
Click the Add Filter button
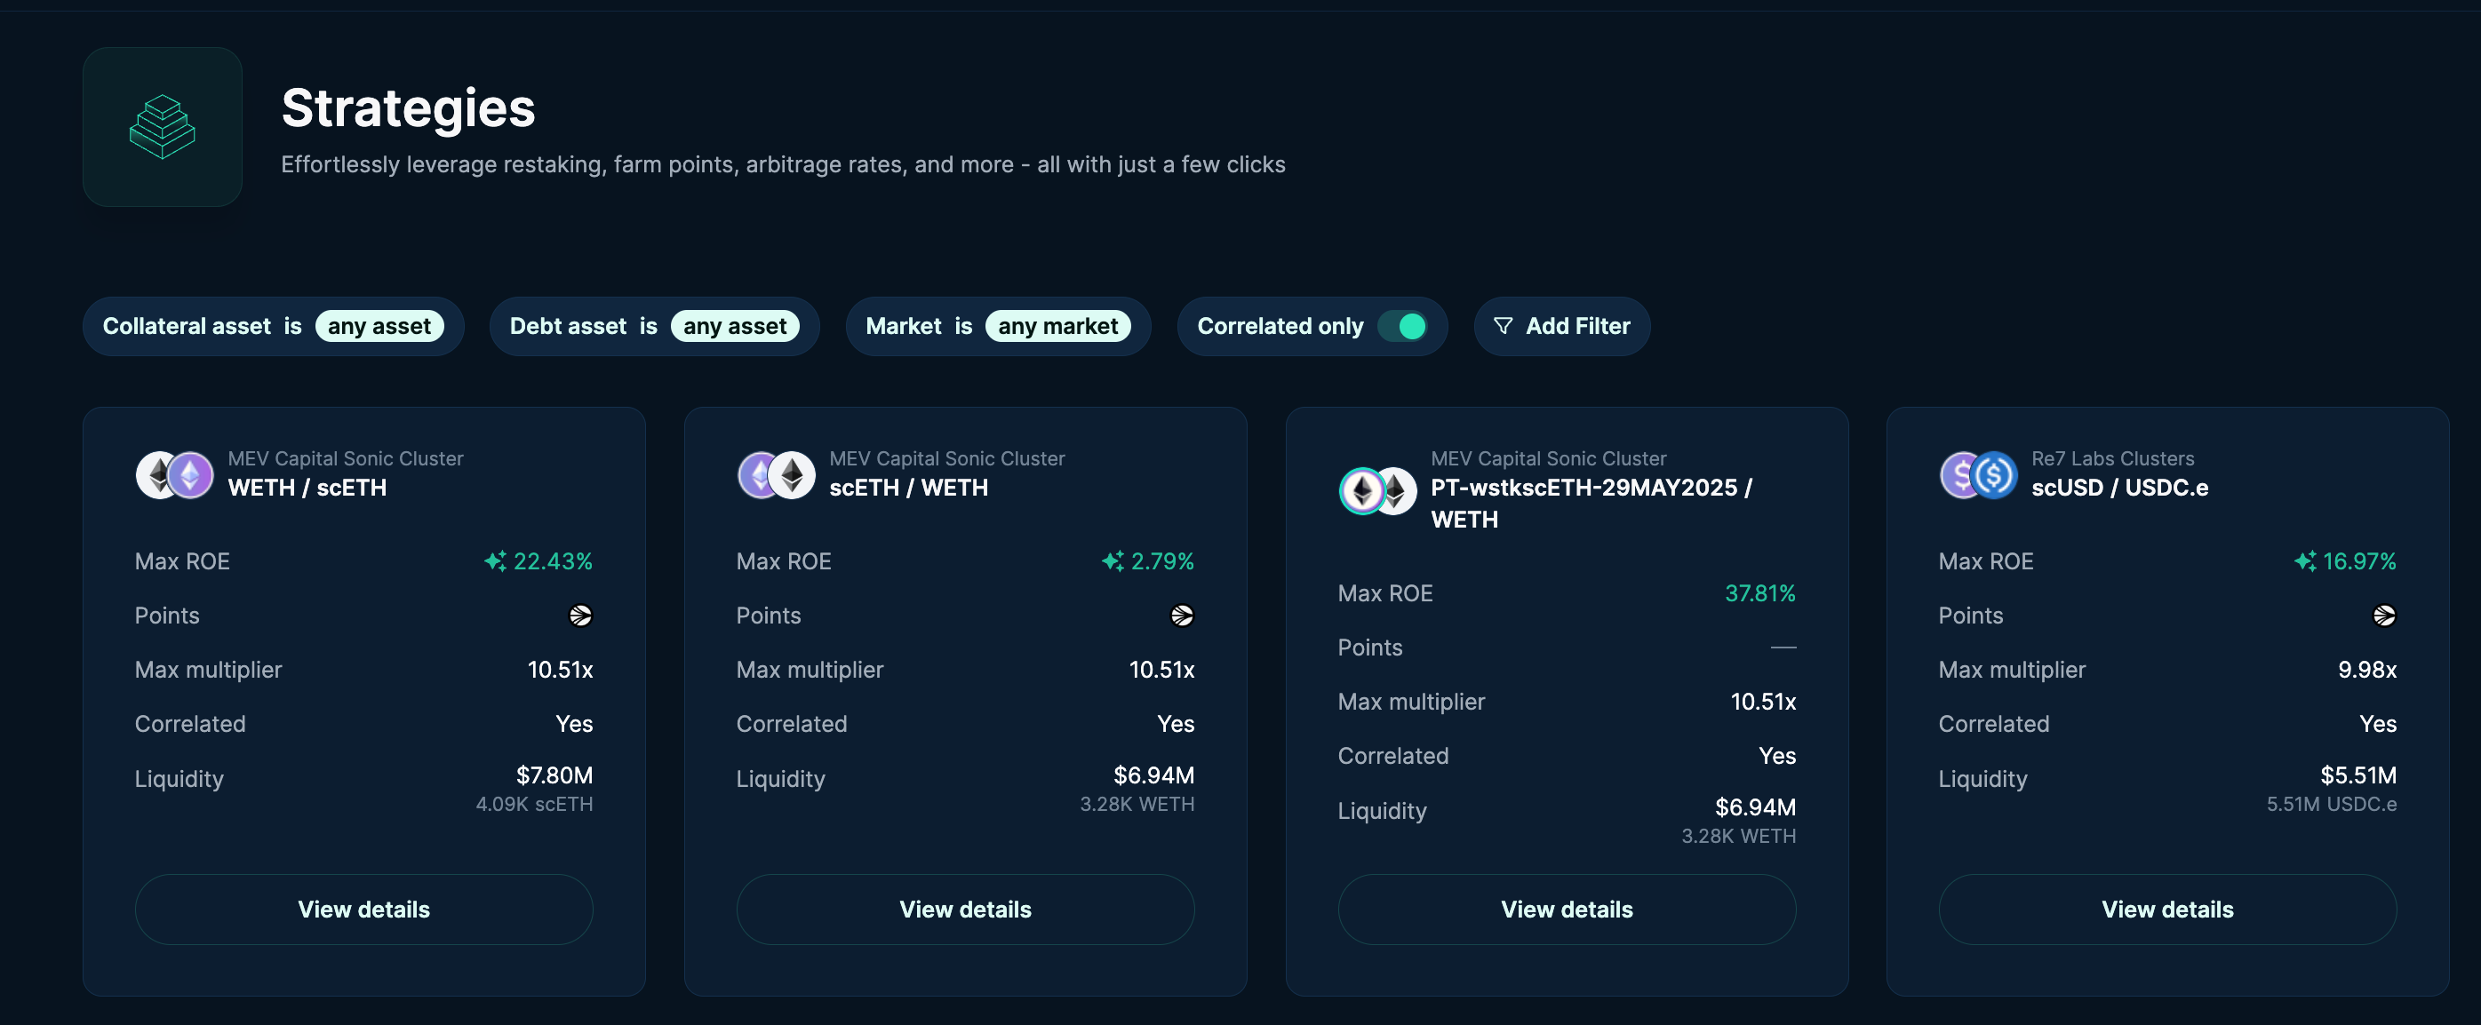point(1561,326)
